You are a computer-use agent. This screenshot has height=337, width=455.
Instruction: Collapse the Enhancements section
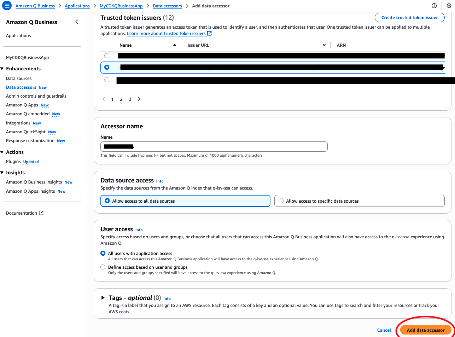3,68
